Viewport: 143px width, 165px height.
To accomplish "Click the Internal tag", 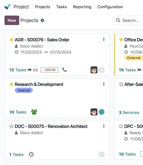I will point(24,90).
